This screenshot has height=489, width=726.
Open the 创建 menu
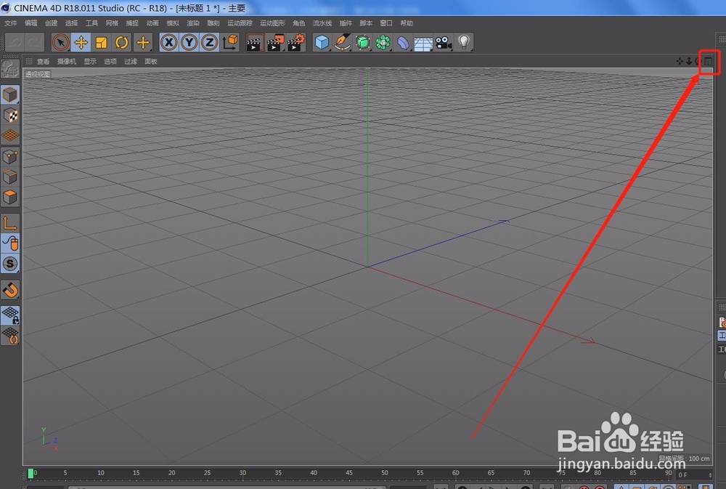[x=52, y=23]
